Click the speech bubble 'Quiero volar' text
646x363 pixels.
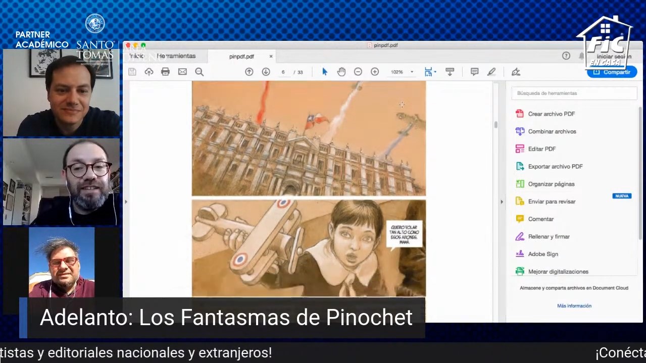tap(404, 235)
